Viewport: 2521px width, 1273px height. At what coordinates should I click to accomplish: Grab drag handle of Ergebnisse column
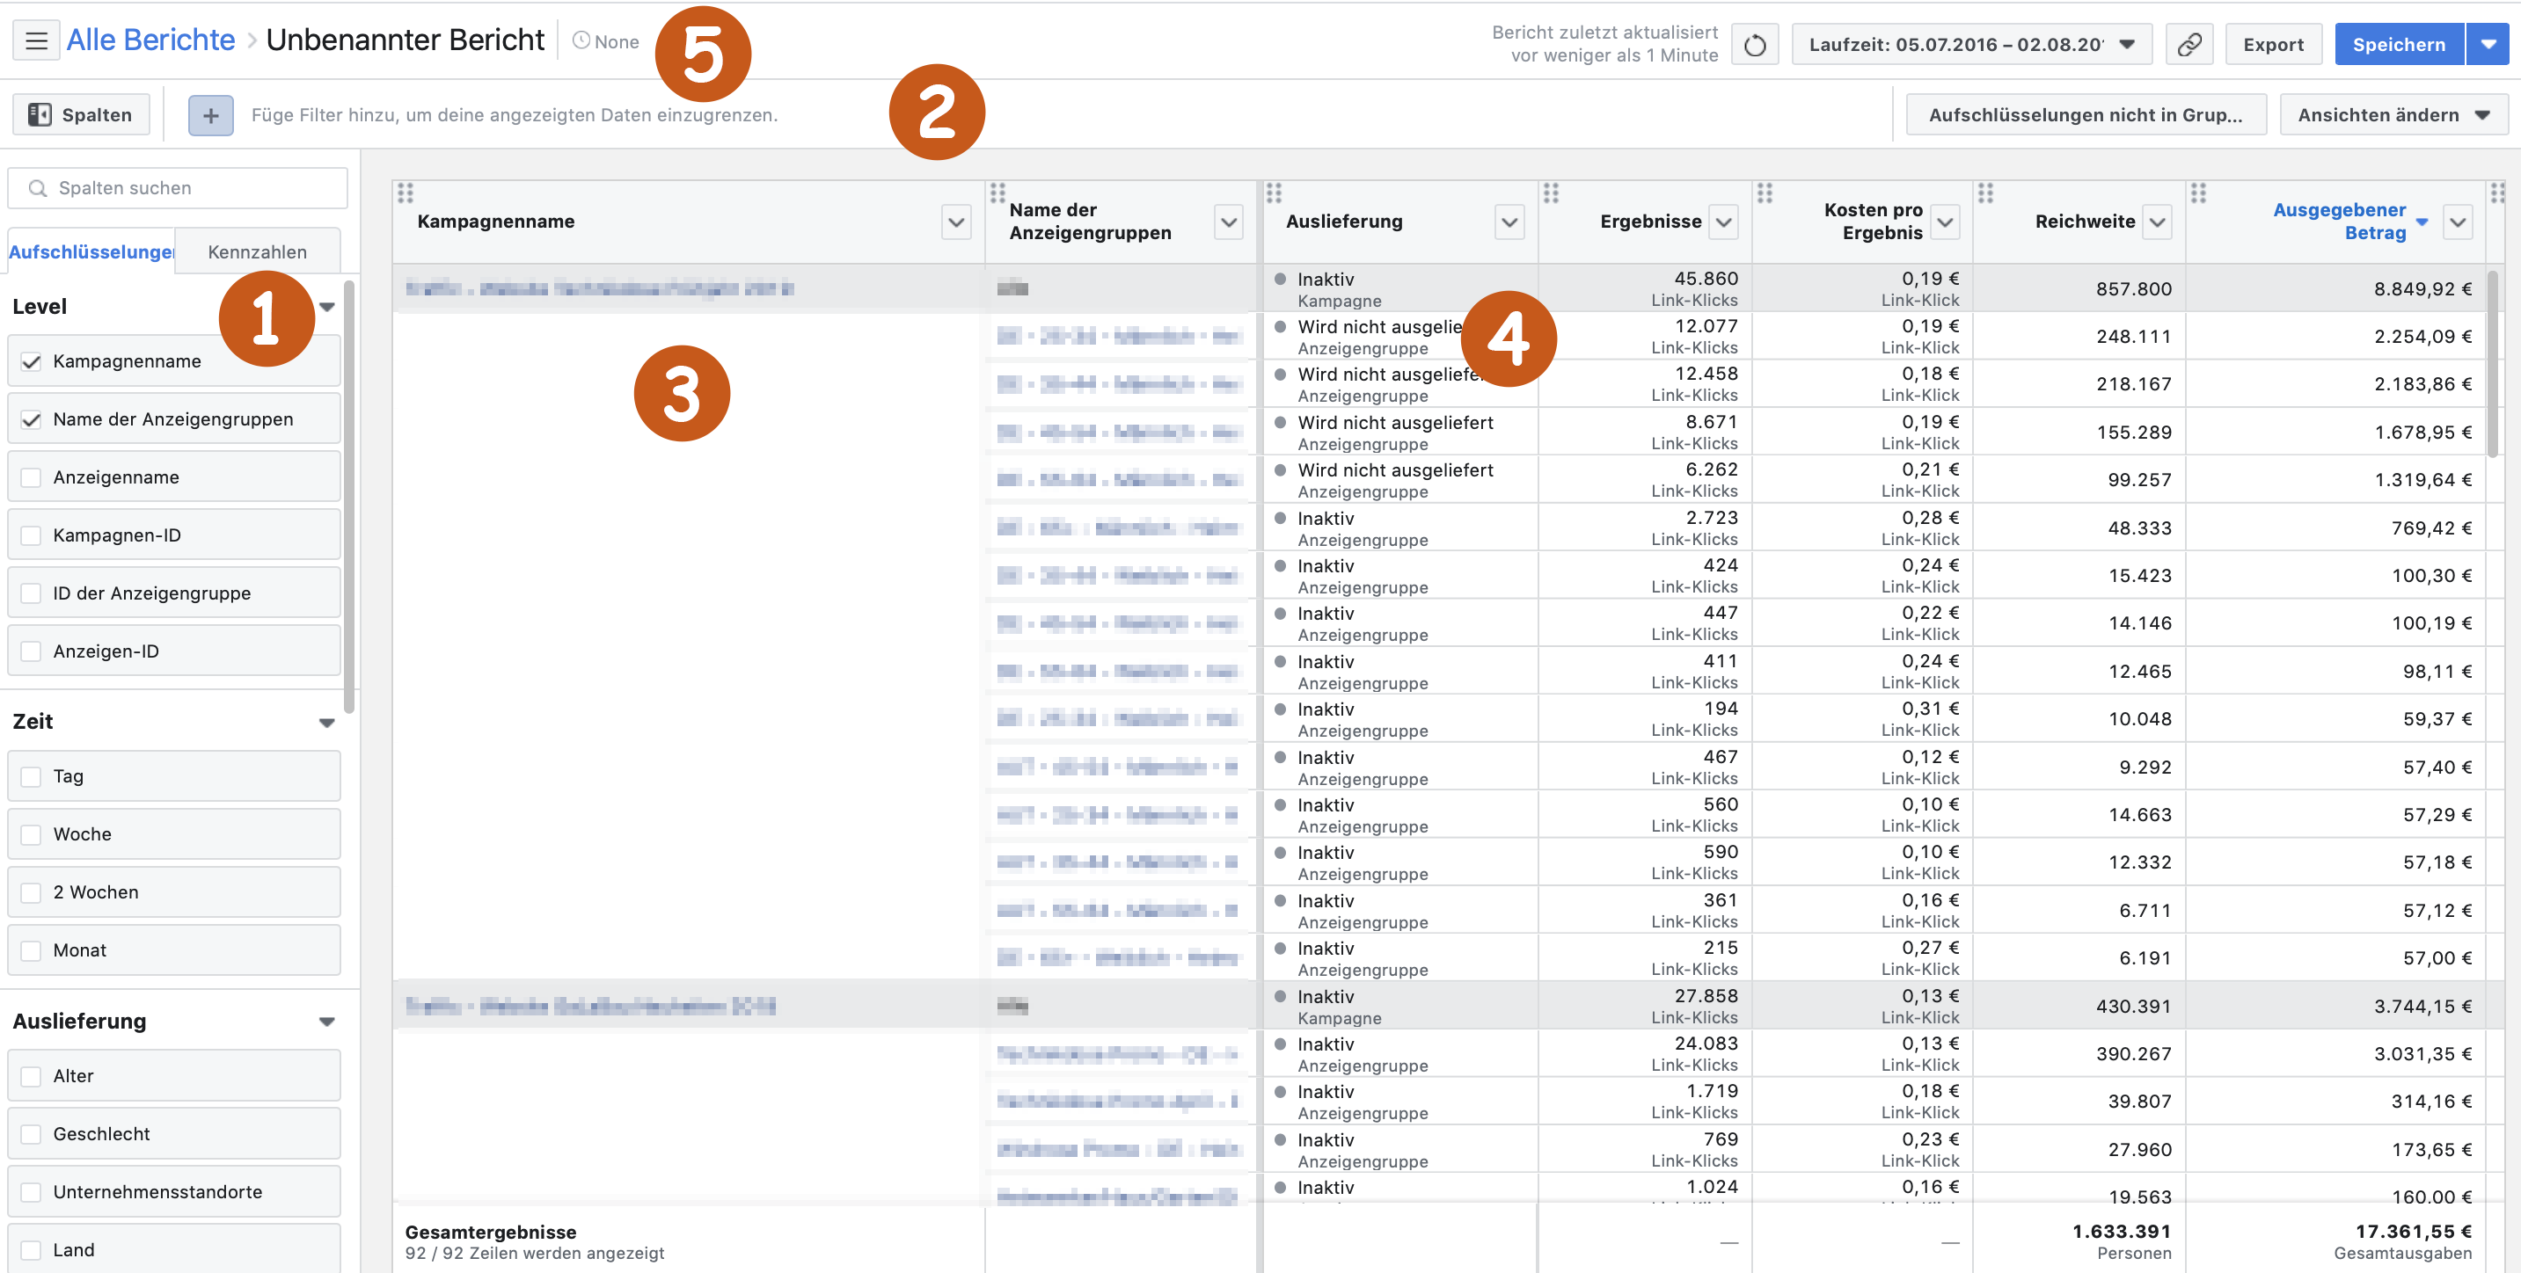(1551, 193)
